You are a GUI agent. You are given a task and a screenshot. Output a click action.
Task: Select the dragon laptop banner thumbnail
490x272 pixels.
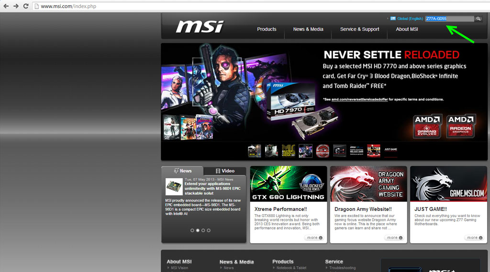(340, 151)
